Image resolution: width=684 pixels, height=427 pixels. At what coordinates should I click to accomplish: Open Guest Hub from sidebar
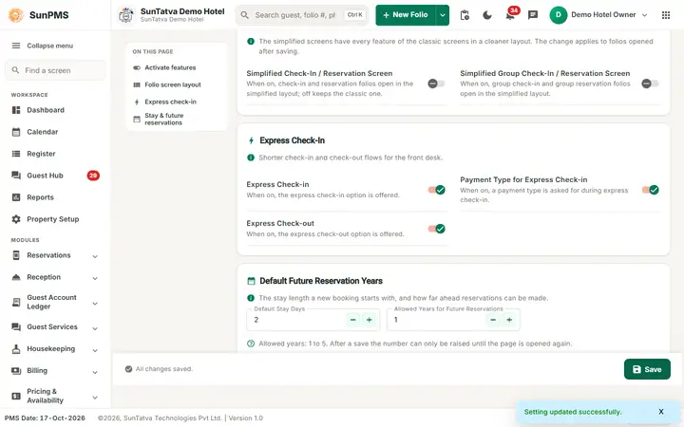click(x=55, y=176)
